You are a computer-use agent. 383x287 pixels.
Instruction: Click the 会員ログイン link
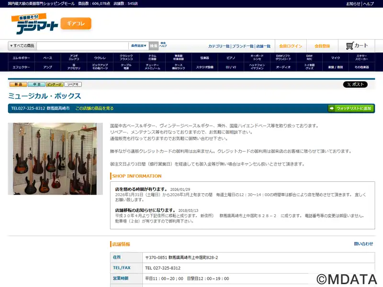pos(291,46)
